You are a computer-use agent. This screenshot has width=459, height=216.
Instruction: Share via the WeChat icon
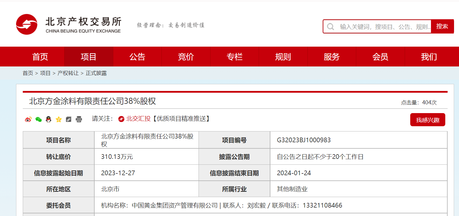click(x=38, y=119)
